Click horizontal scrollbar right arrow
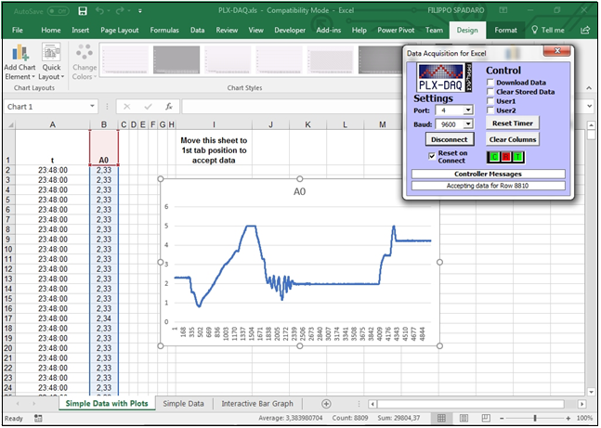The image size is (601, 428). pos(581,404)
